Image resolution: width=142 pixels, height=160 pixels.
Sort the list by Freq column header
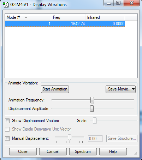coord(68,17)
